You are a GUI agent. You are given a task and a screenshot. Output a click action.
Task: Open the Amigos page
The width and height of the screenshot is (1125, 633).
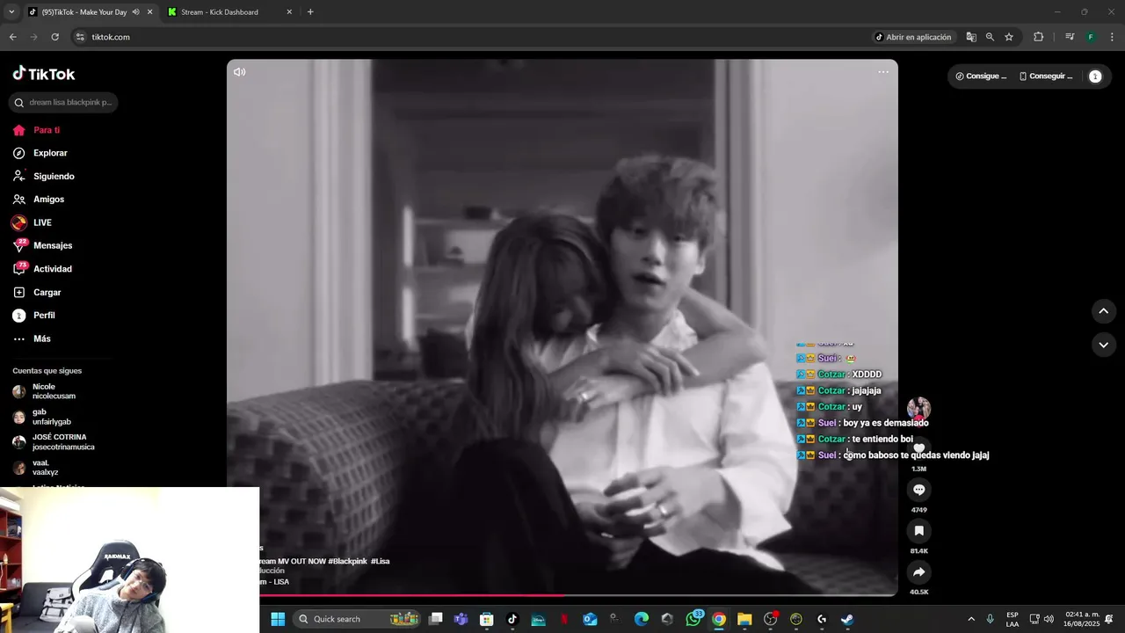pyautogui.click(x=38, y=200)
